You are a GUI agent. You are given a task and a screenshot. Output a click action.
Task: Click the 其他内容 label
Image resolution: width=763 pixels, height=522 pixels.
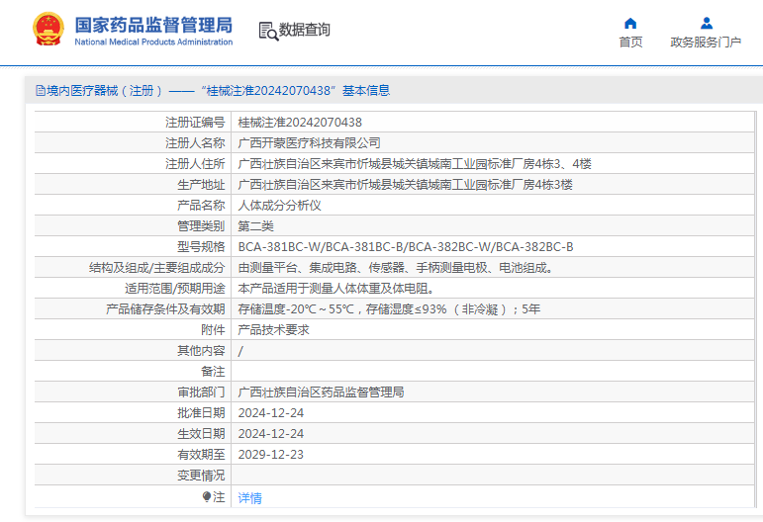pos(201,351)
